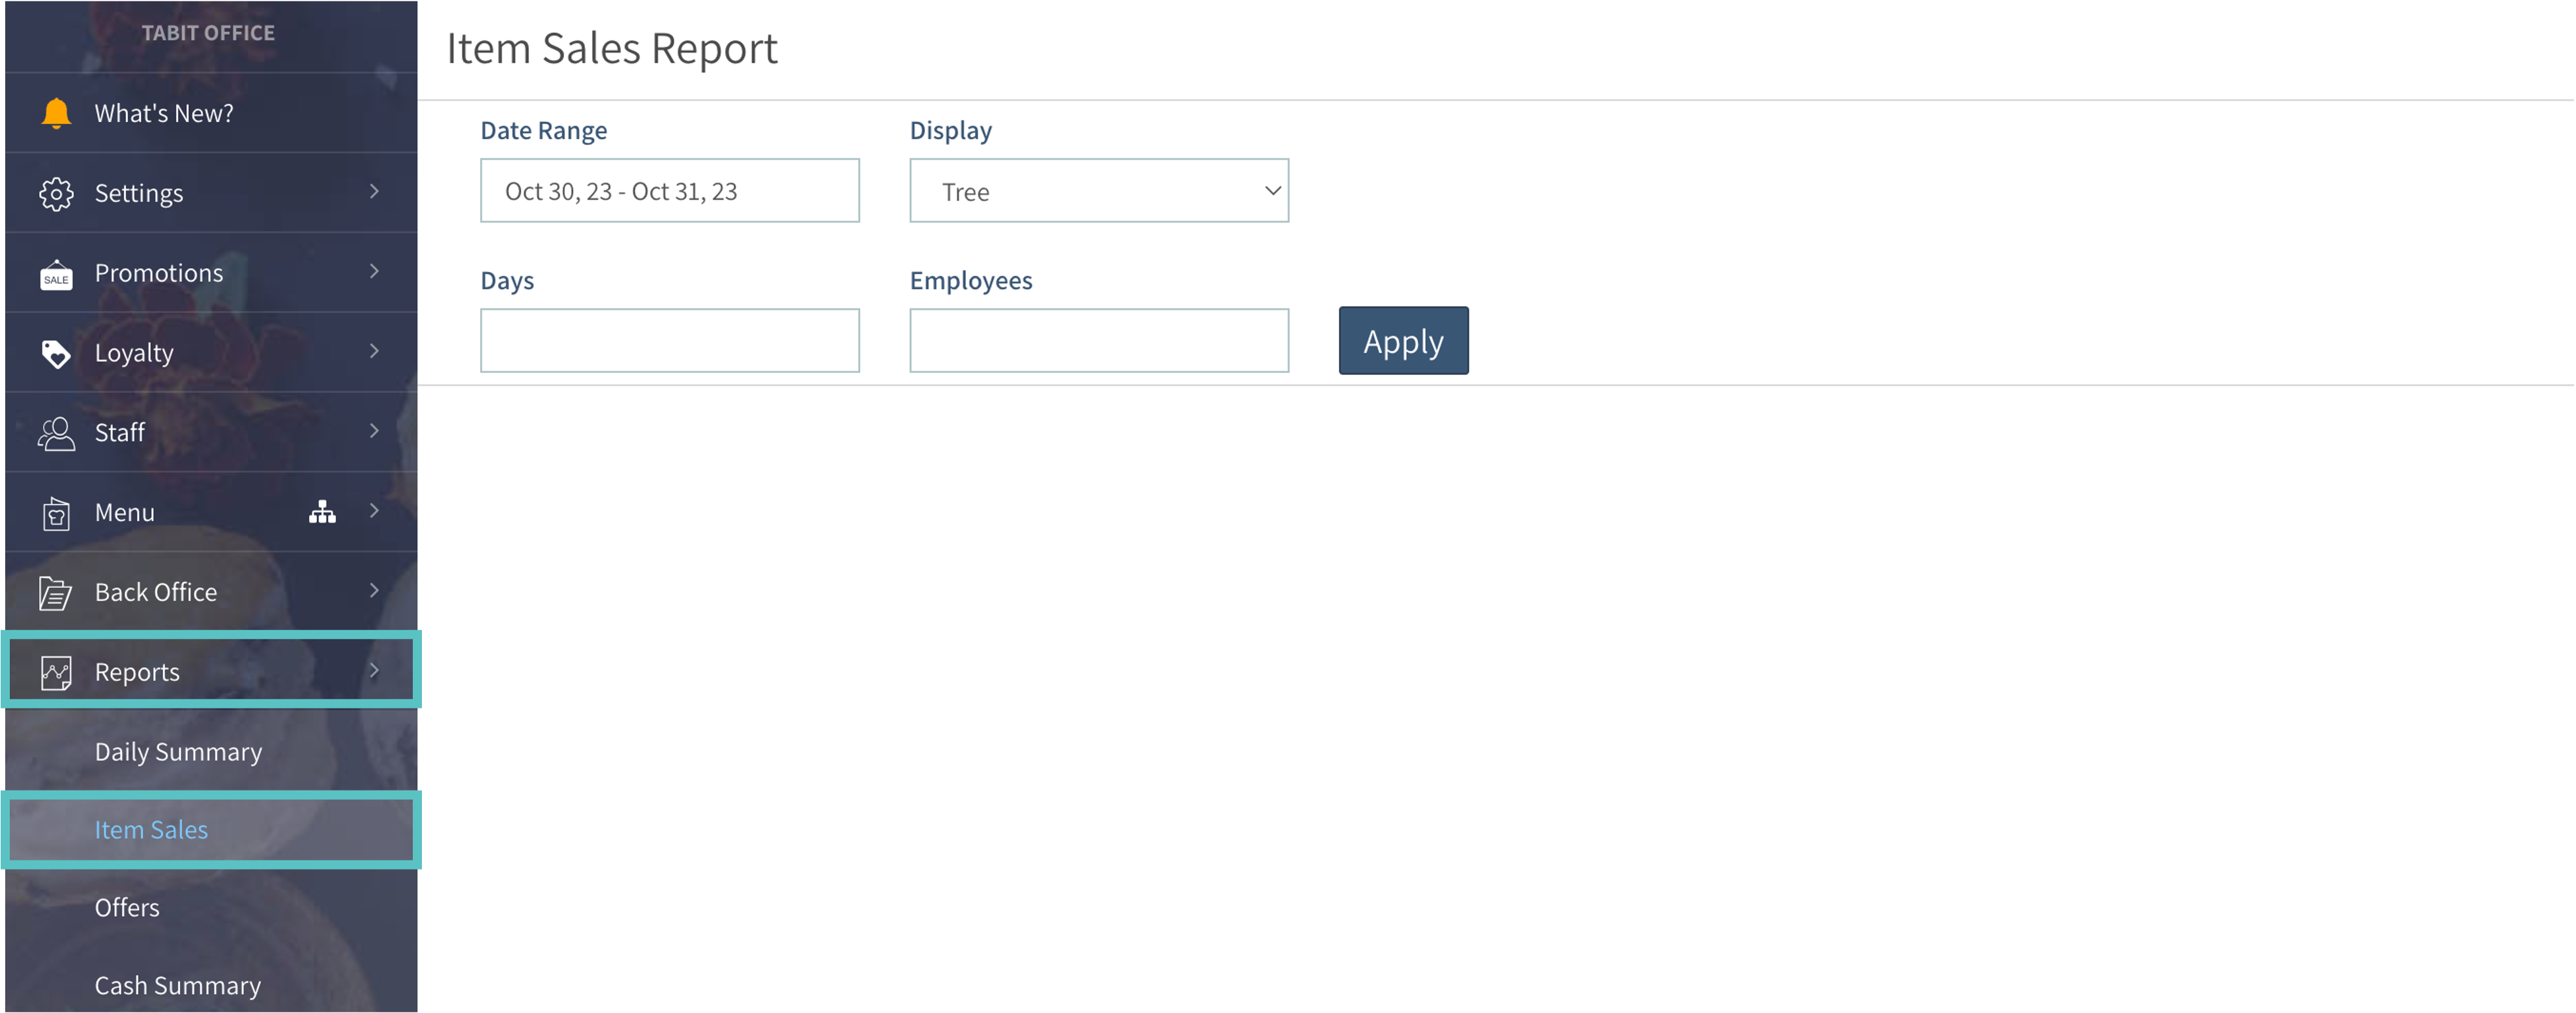
Task: Expand the Promotions submenu chevron
Action: pyautogui.click(x=374, y=271)
